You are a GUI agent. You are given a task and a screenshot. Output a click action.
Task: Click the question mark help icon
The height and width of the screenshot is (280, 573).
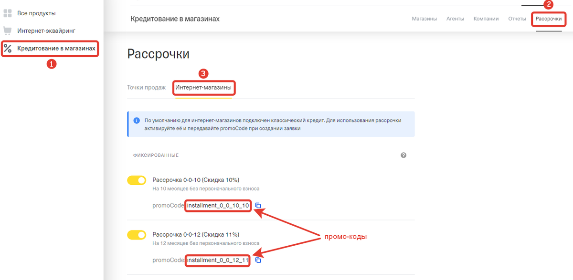click(x=403, y=155)
